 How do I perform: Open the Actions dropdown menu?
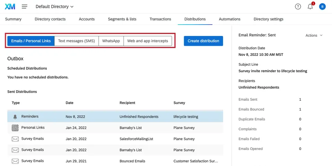[x=314, y=35]
